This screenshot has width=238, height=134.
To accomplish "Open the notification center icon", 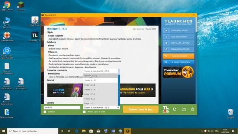I will [233, 131].
